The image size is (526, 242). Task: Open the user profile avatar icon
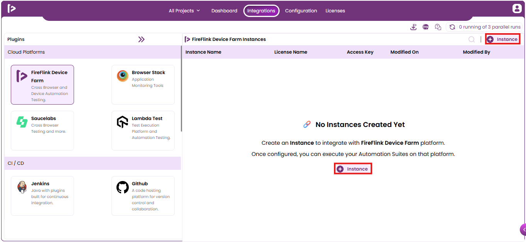coord(517,8)
